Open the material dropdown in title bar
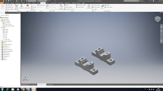163x91 pixels. [x=32, y=1]
